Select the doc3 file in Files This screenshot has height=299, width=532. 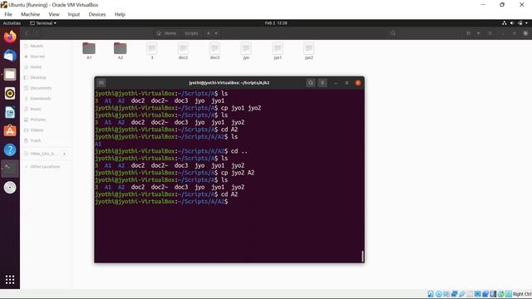click(x=214, y=51)
